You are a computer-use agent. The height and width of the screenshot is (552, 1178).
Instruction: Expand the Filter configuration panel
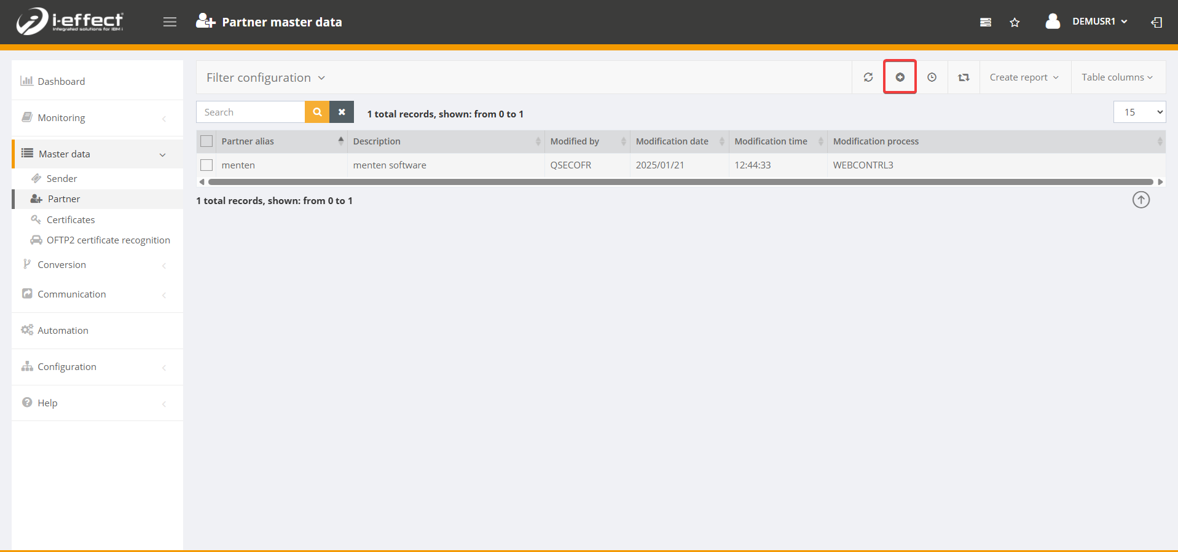pyautogui.click(x=265, y=78)
